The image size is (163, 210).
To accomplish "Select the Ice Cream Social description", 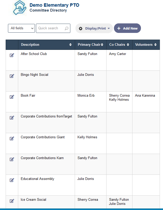I will tap(33, 199).
